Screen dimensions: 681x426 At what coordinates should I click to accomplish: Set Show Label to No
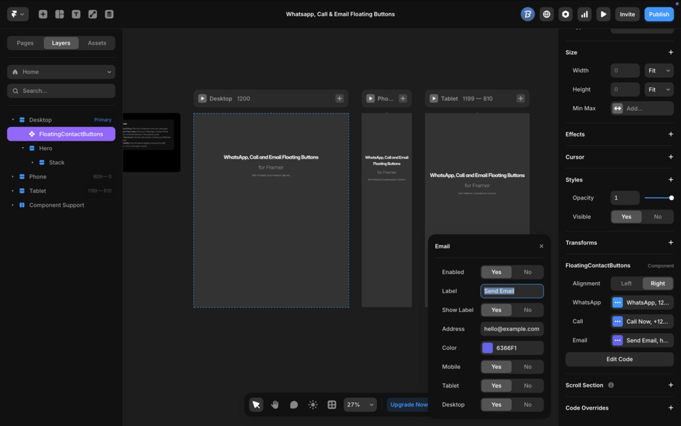(528, 310)
